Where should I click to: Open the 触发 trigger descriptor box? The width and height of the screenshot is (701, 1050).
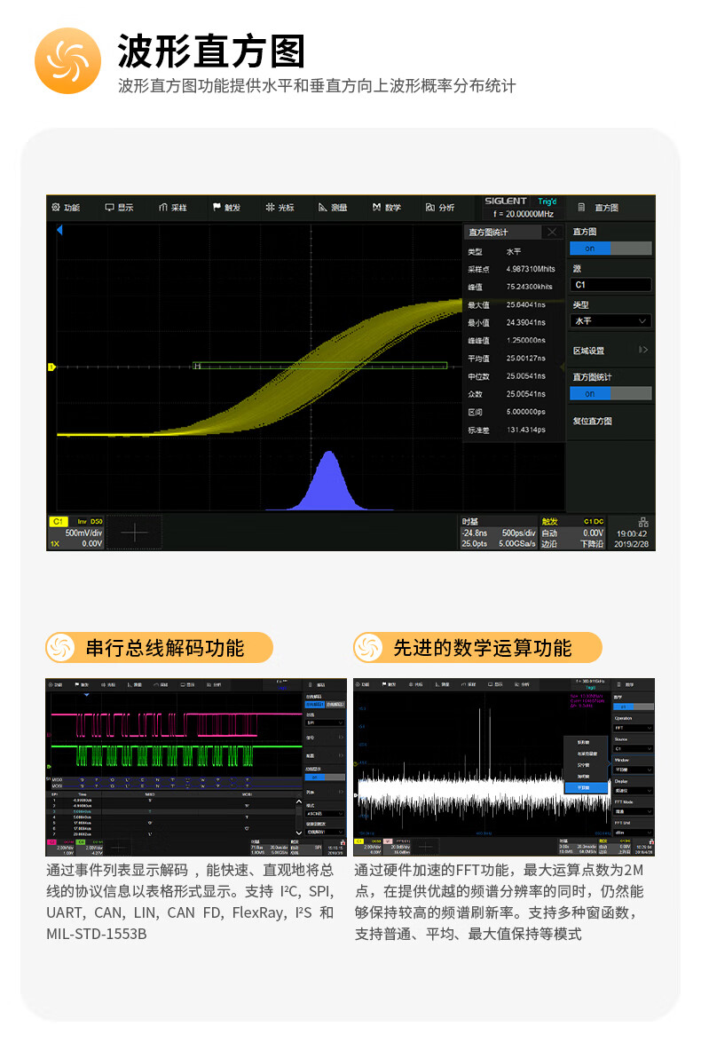[572, 533]
